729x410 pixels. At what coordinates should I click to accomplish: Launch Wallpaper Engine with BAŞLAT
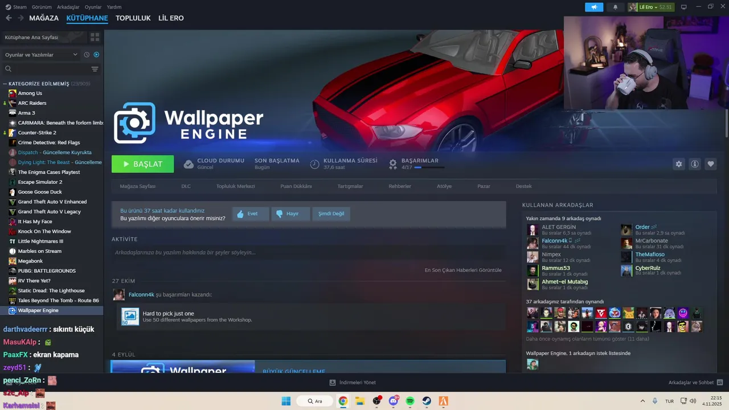pos(143,164)
